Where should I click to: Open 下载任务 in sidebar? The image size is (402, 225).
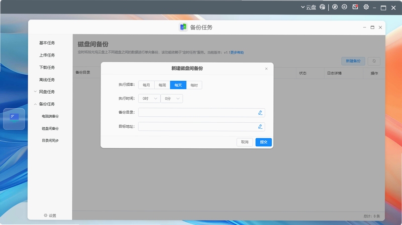pyautogui.click(x=47, y=67)
